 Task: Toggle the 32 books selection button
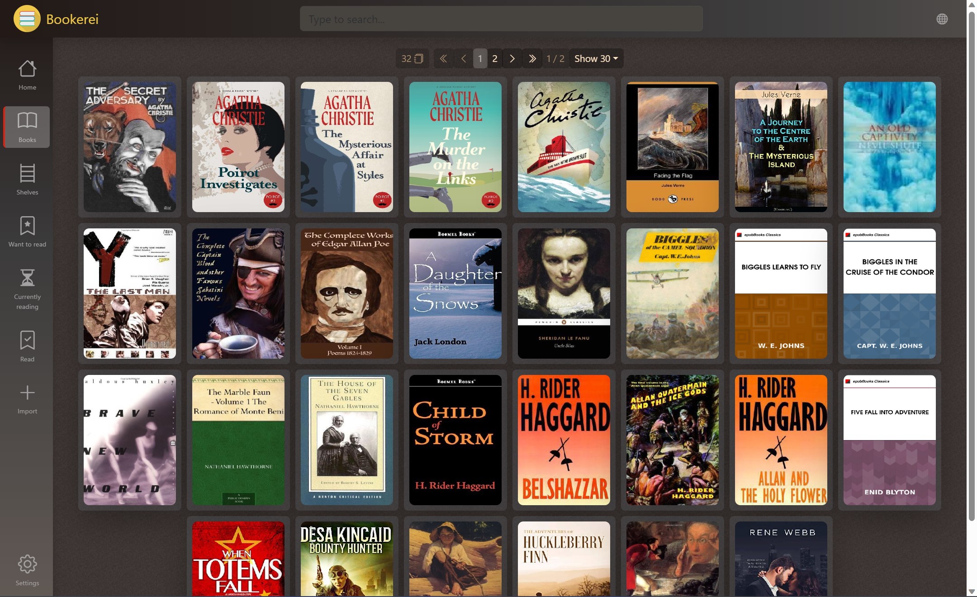(x=412, y=59)
